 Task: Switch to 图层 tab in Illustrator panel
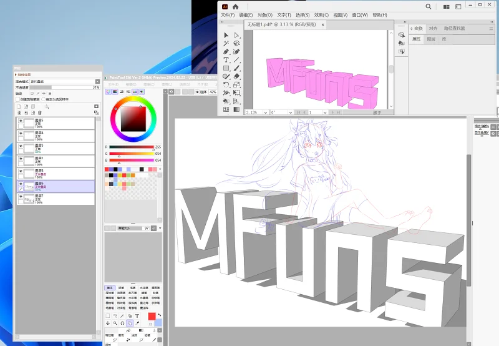431,39
